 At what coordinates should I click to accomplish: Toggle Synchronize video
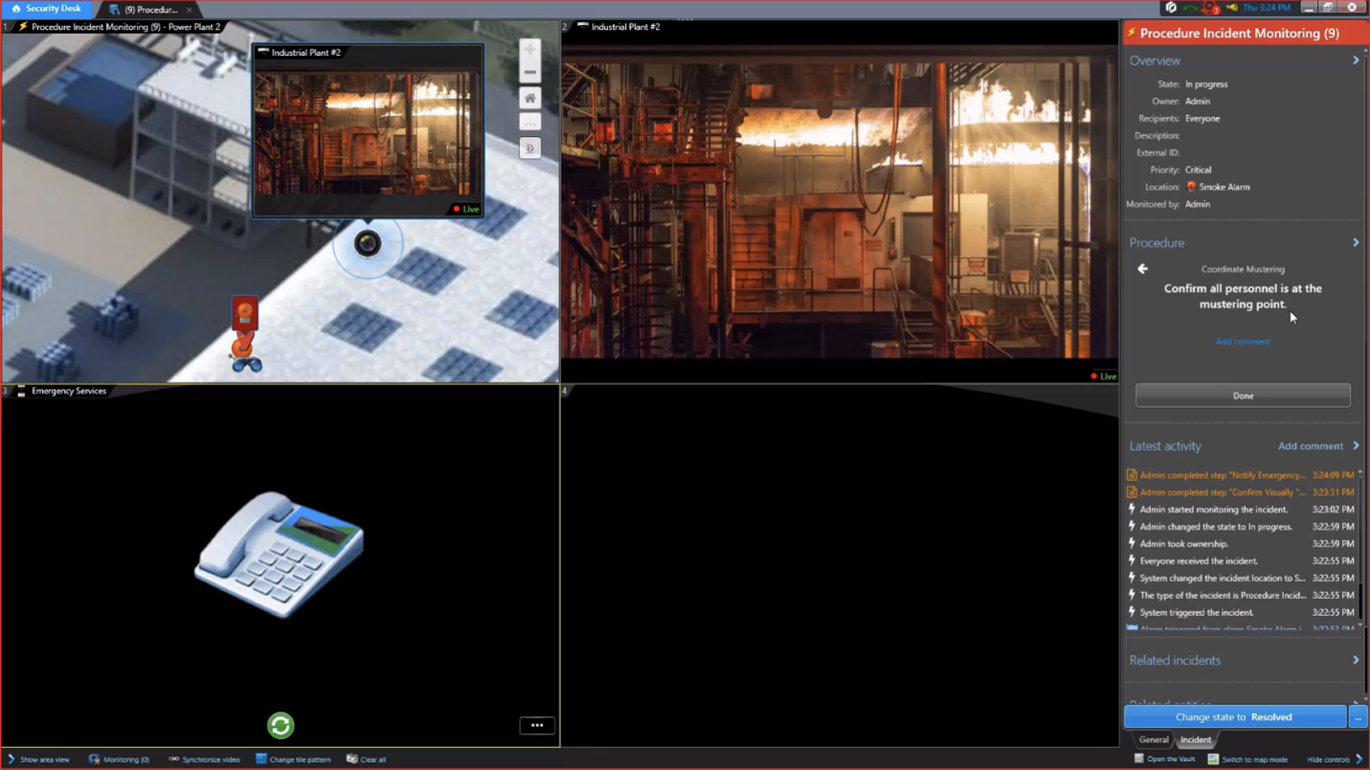204,759
